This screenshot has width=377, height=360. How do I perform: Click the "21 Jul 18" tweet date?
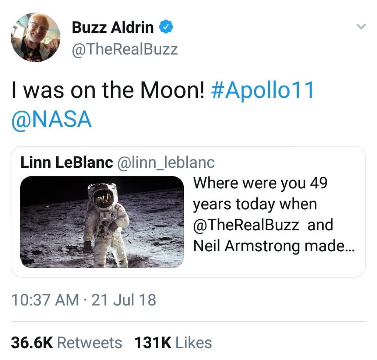(124, 300)
